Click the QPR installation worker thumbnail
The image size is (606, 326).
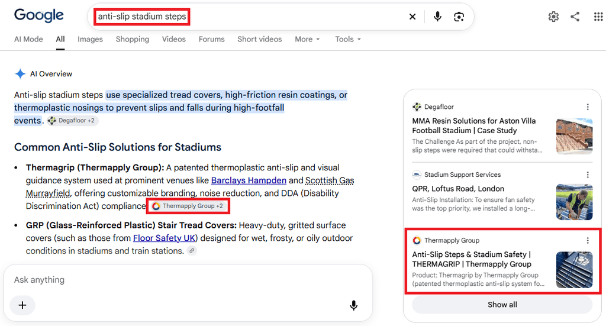(574, 202)
